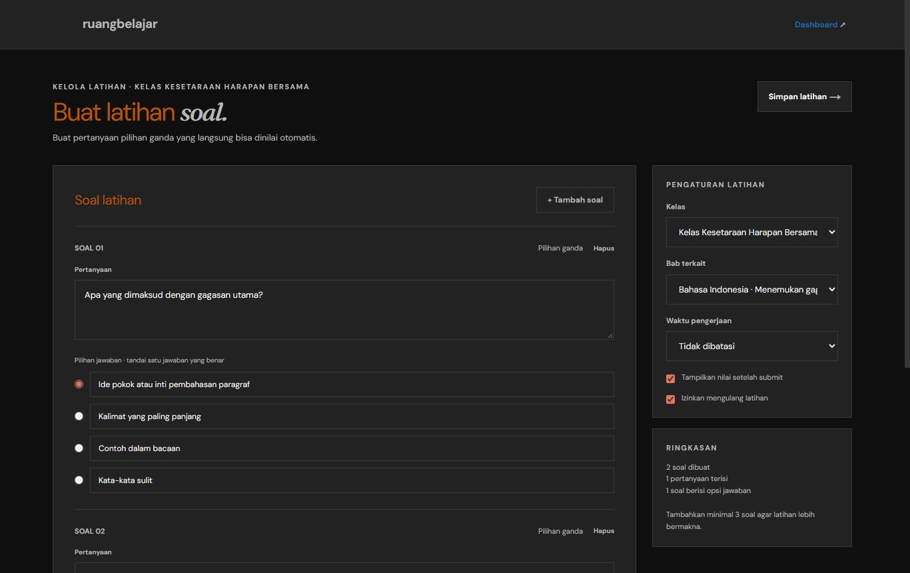Click the Soal 02 question field

coord(344,568)
